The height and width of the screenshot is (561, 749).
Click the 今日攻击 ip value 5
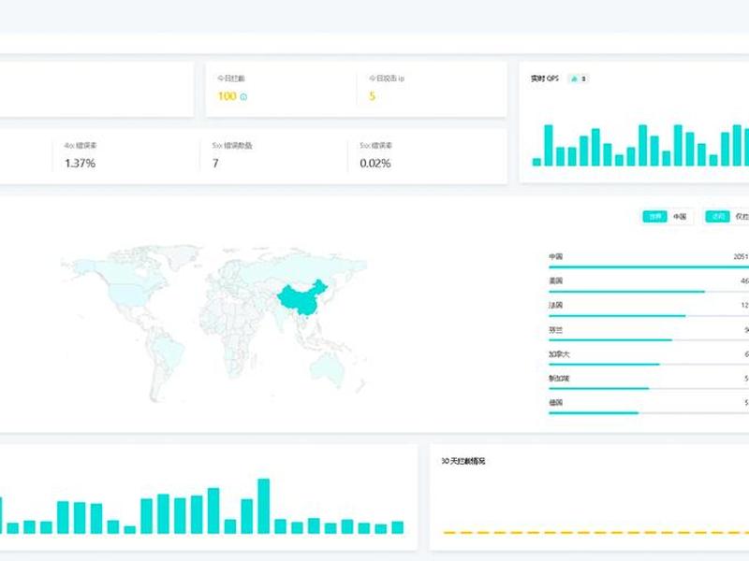click(x=372, y=96)
